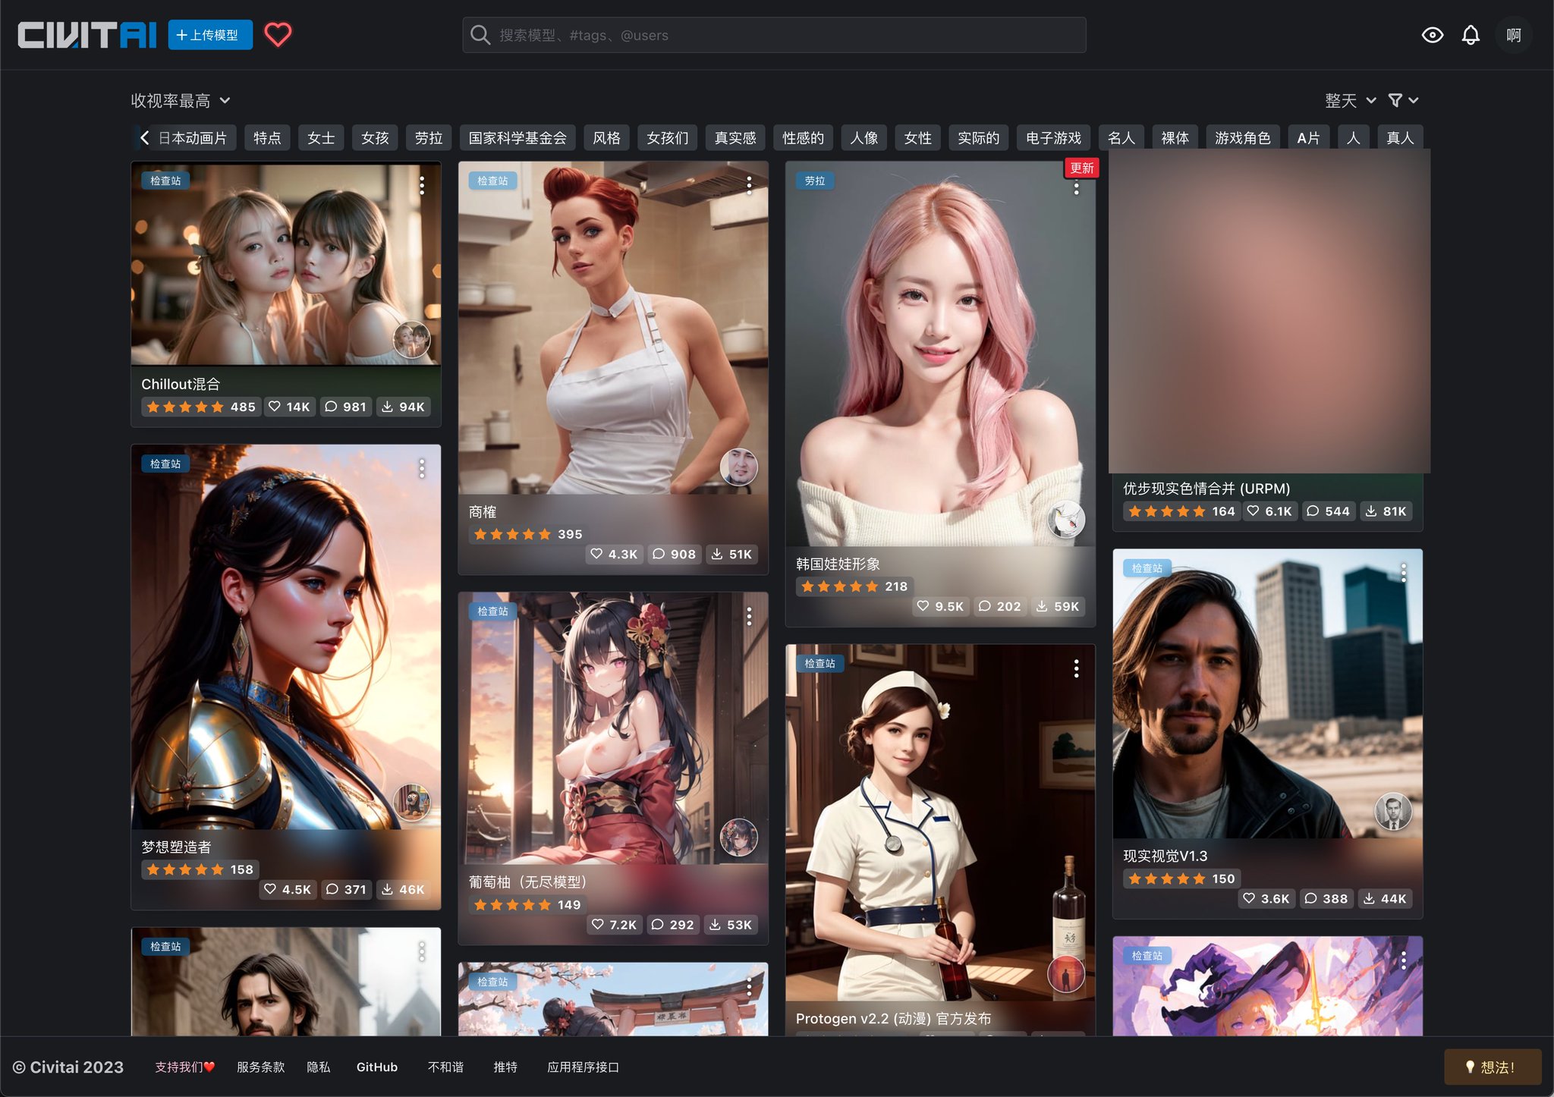Click the heart icon beside upload button
1554x1097 pixels.
point(278,34)
